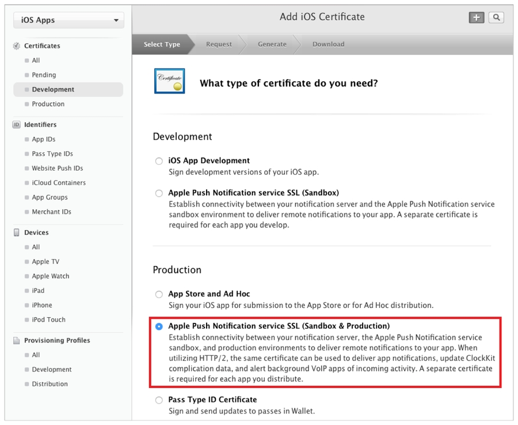
Task: Open Production certificates list in sidebar
Action: [48, 104]
